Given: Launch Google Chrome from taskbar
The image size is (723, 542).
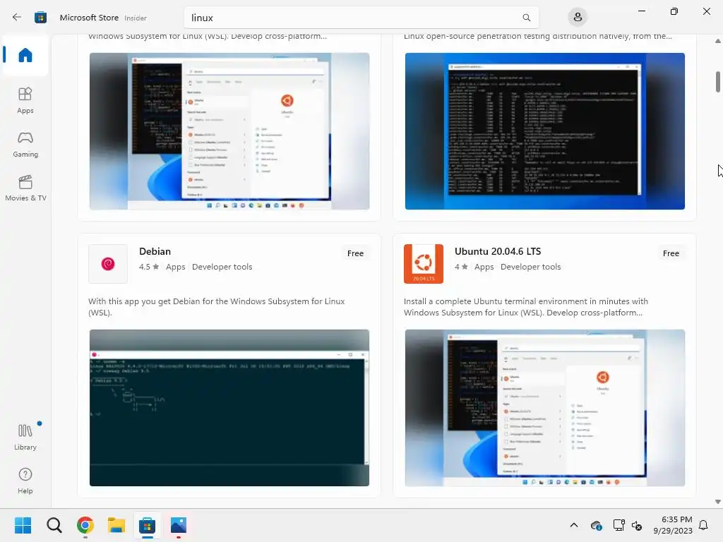Looking at the screenshot, I should (x=85, y=525).
